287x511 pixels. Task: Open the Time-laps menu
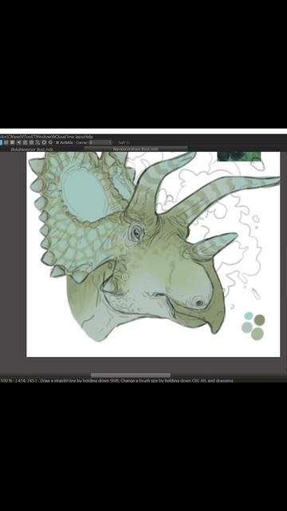pyautogui.click(x=74, y=137)
